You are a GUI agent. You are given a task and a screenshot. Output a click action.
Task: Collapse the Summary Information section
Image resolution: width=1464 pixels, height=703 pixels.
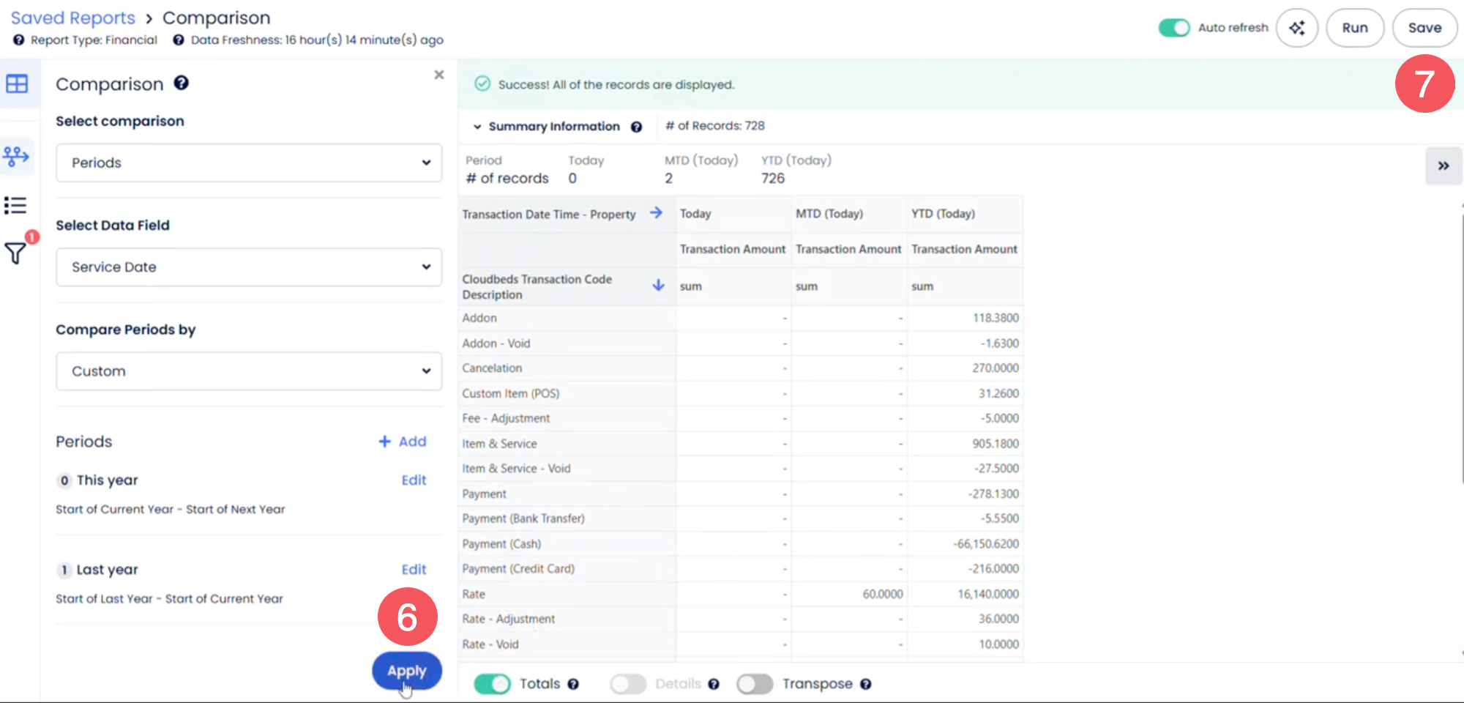coord(477,127)
